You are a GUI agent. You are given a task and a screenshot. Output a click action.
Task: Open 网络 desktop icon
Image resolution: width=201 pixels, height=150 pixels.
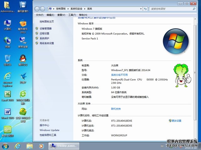[7, 42]
